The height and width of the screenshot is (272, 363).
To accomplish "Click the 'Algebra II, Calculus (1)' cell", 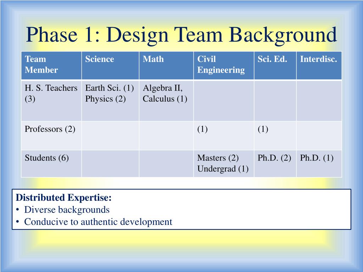I will [x=166, y=101].
